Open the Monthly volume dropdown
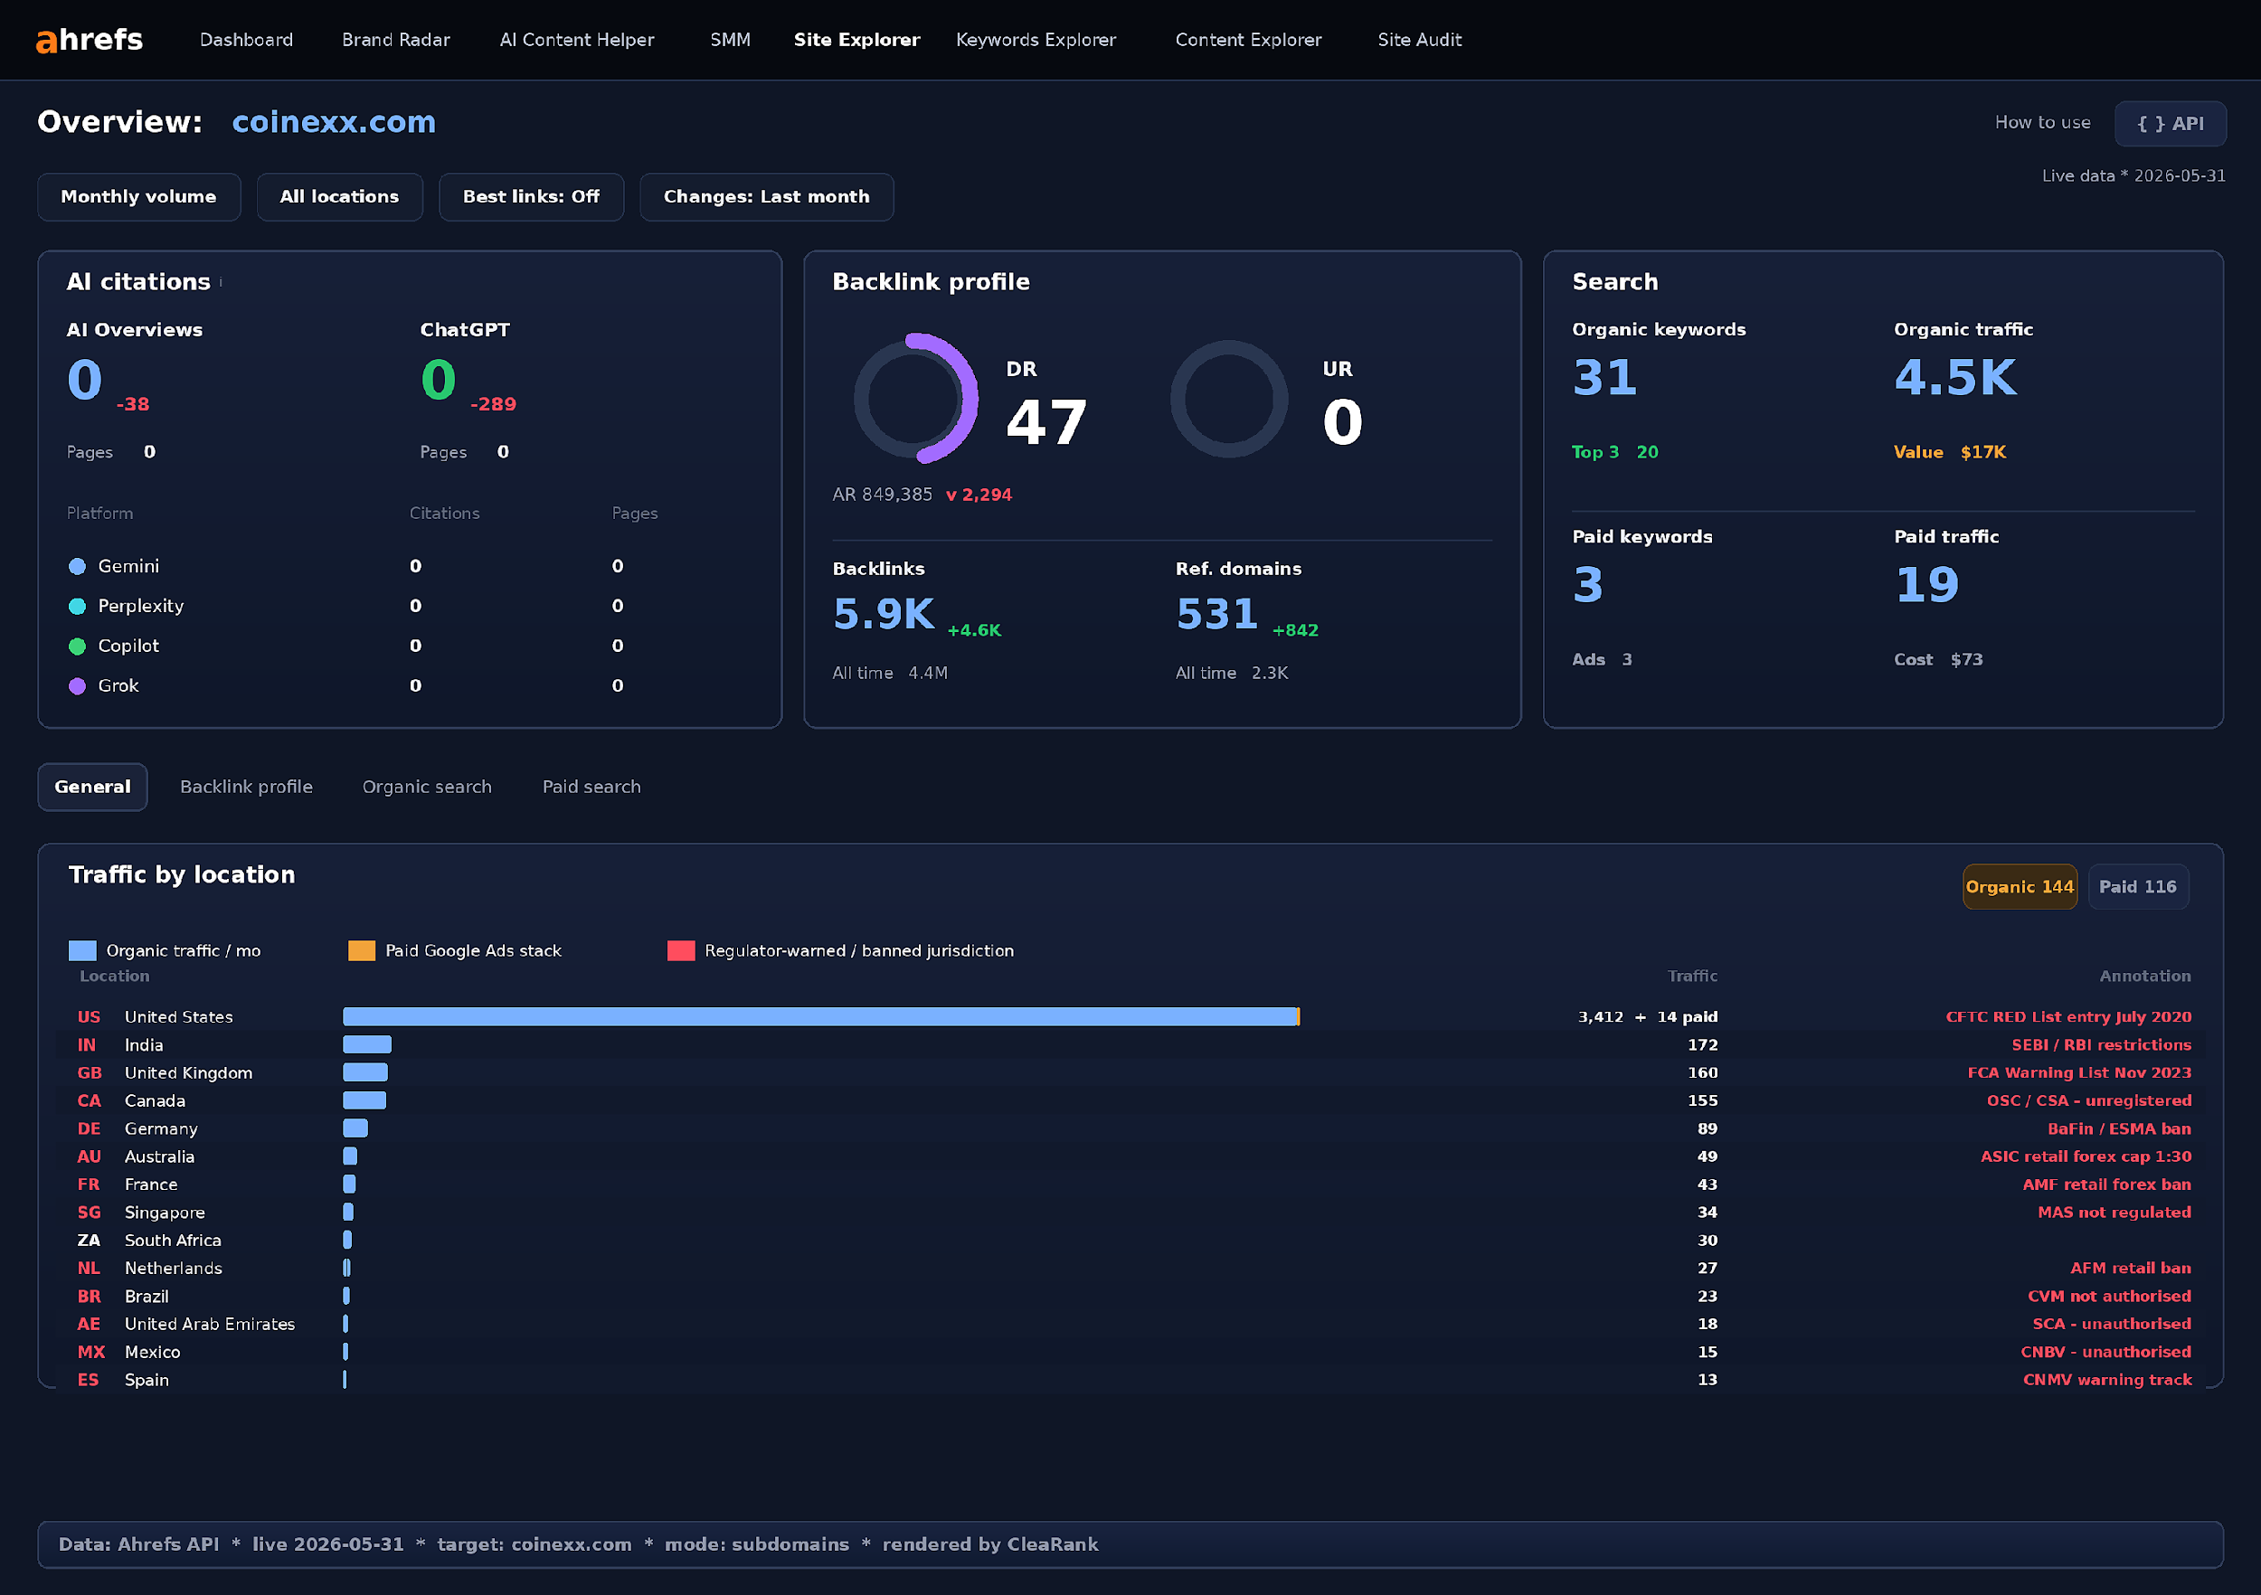 point(139,197)
